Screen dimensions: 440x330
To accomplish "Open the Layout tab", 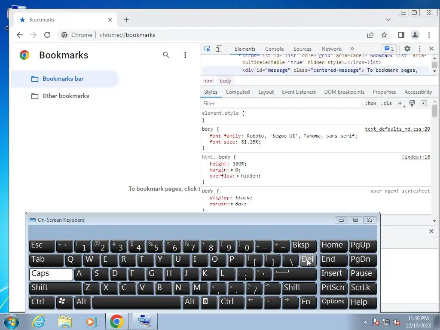I will pos(266,92).
